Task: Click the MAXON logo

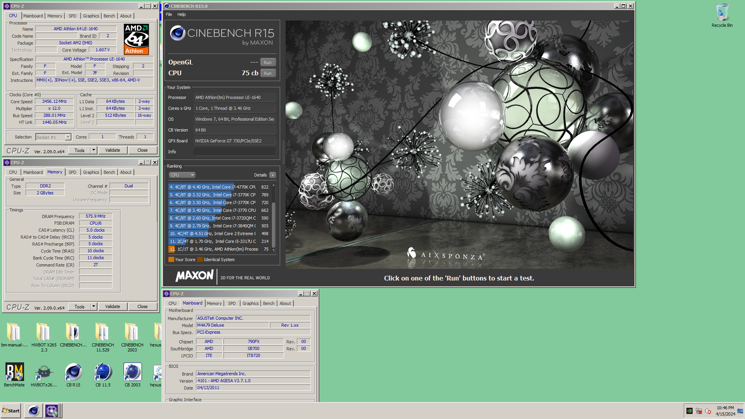Action: coord(194,276)
